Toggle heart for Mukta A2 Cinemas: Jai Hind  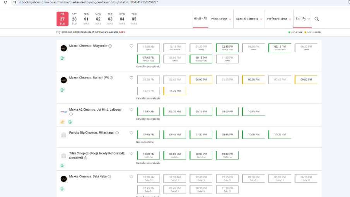pos(131,110)
